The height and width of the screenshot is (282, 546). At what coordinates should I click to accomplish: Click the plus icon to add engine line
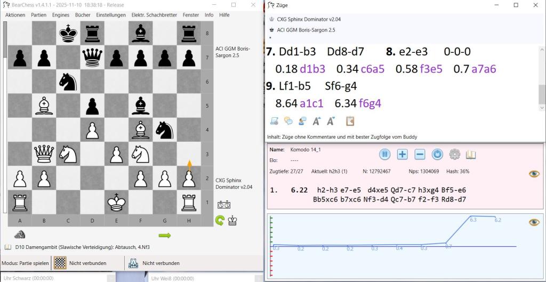(x=402, y=155)
